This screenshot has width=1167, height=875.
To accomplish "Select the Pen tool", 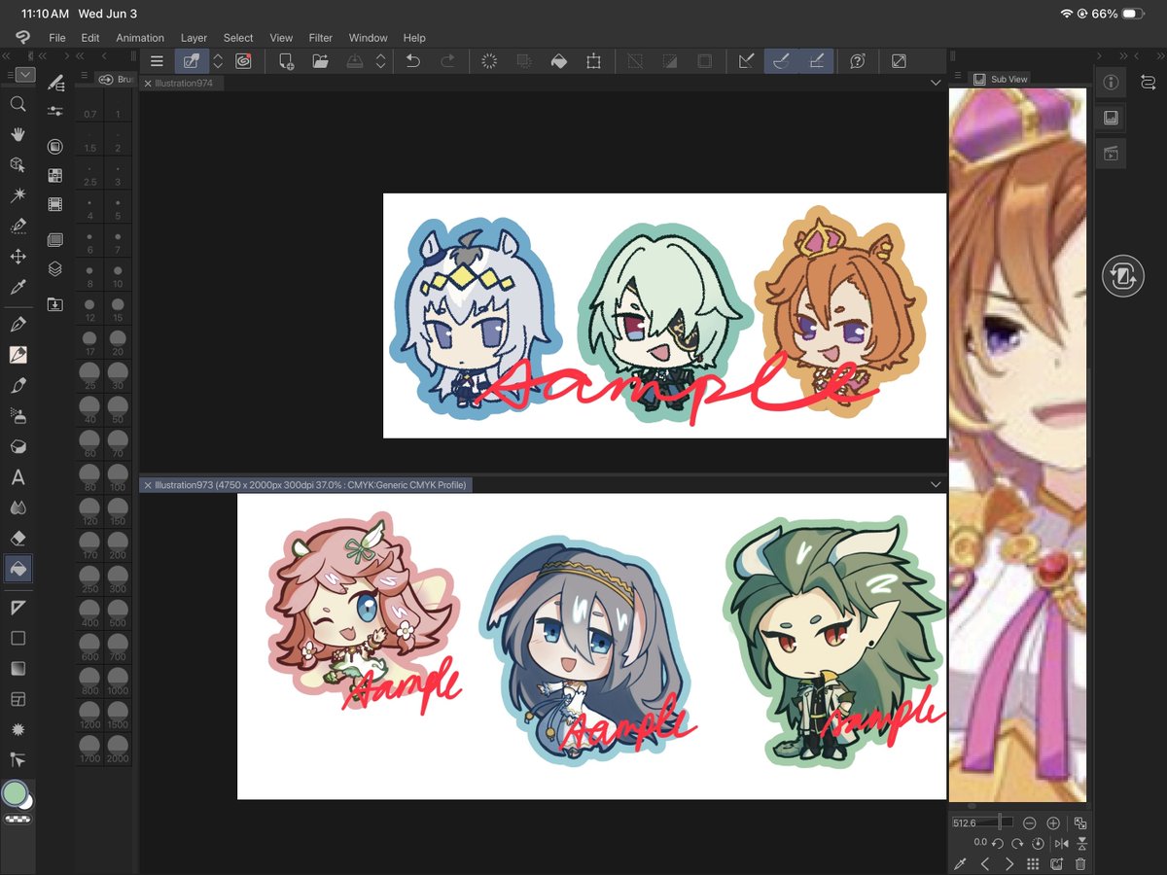I will tap(18, 324).
